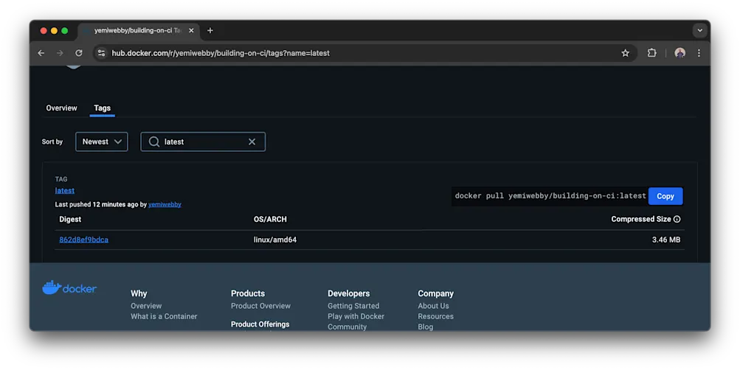
Task: Open a new tab with plus icon
Action: point(210,31)
